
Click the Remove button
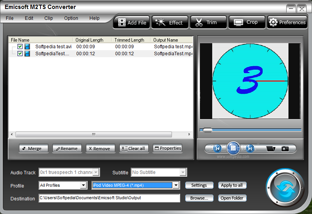click(100, 149)
